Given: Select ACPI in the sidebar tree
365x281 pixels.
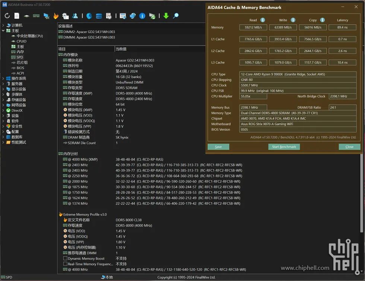Looking at the screenshot, I should pos(20,73).
